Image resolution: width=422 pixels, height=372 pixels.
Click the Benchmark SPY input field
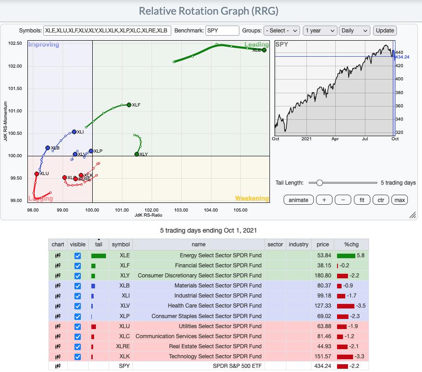click(x=222, y=31)
